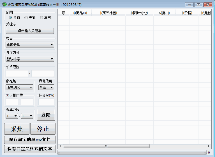Click the 登陆 login button
The image size is (215, 157).
[46, 115]
